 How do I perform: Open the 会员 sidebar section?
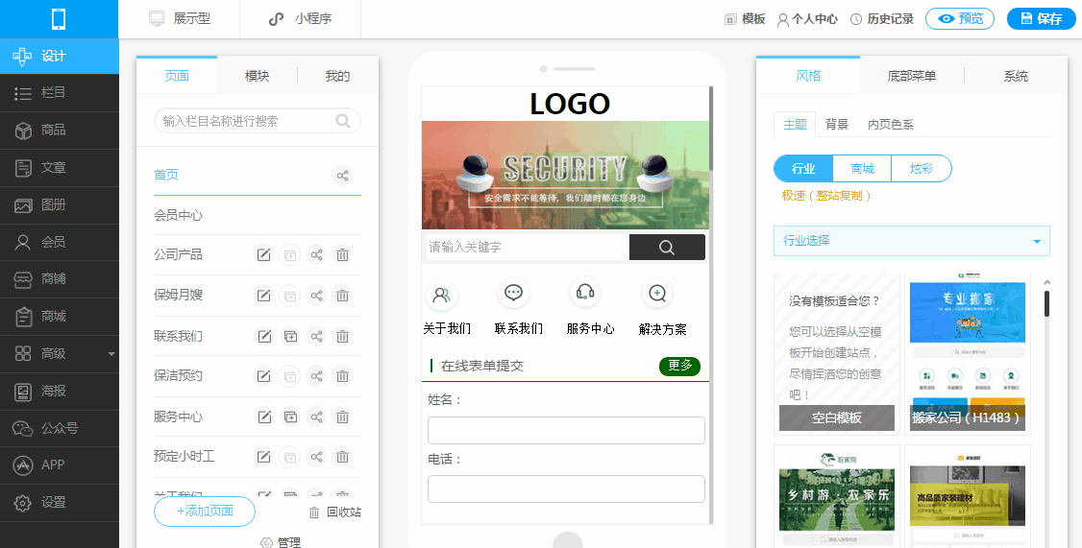60,242
